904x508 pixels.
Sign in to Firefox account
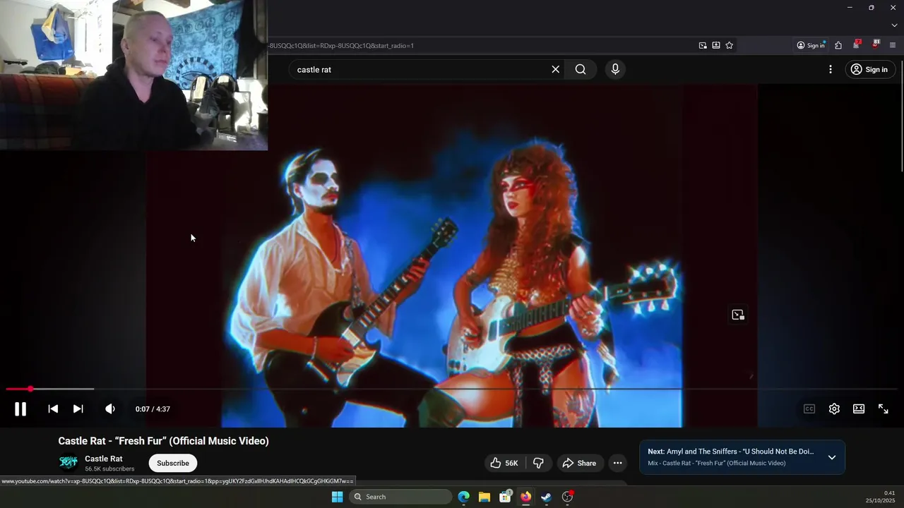[811, 45]
